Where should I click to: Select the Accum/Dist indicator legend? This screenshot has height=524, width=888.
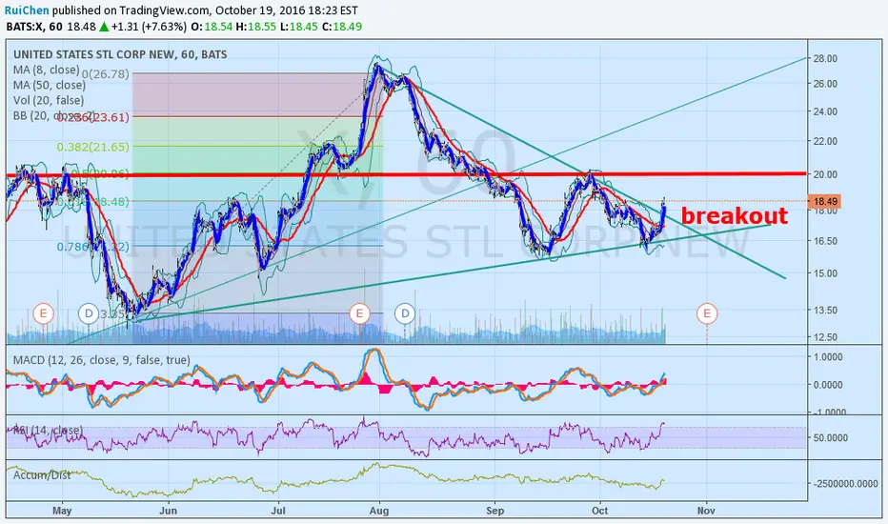point(42,474)
